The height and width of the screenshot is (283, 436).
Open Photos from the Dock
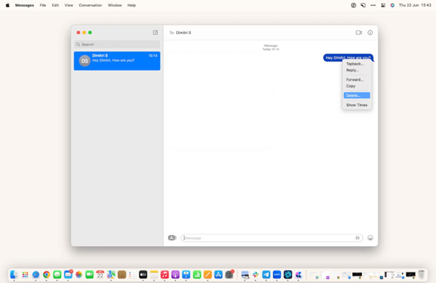(x=79, y=274)
